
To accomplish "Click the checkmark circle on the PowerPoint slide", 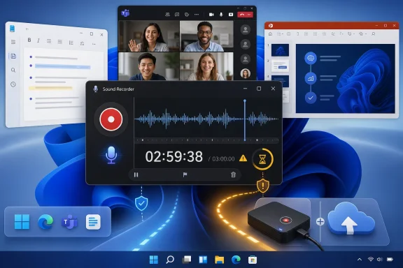I will click(x=311, y=98).
